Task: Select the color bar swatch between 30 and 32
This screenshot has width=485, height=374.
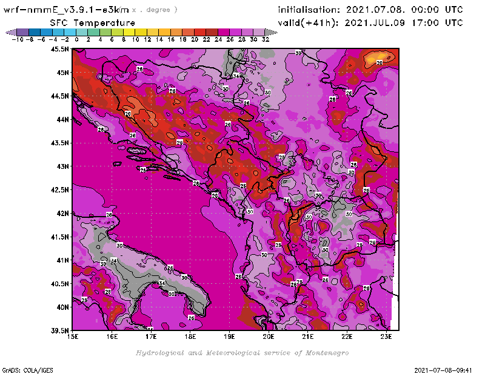Action: [259, 32]
